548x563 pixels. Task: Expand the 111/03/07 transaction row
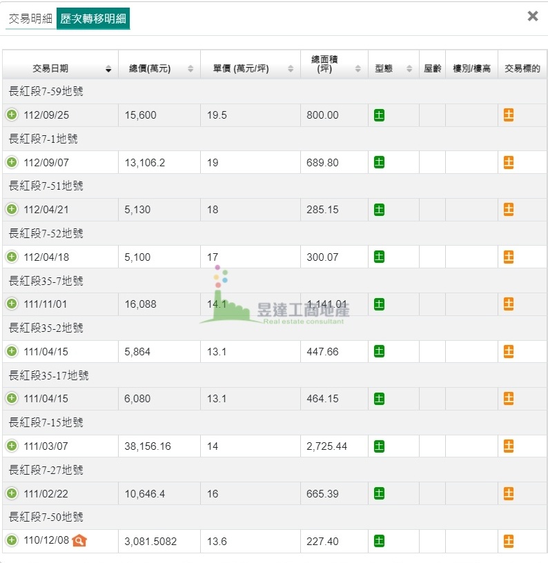(12, 446)
